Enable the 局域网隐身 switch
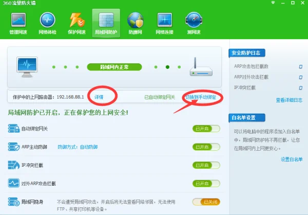The width and height of the screenshot is (308, 215). [x=206, y=202]
